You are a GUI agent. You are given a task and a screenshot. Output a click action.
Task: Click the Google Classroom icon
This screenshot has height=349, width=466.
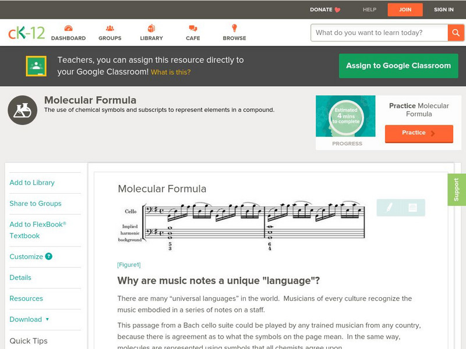36,66
